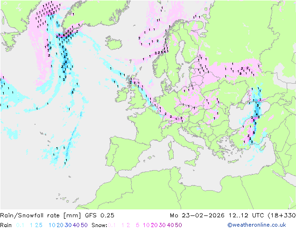Pick the Snow 40 legend color value
The width and height of the screenshot is (296, 229).
[170, 225]
